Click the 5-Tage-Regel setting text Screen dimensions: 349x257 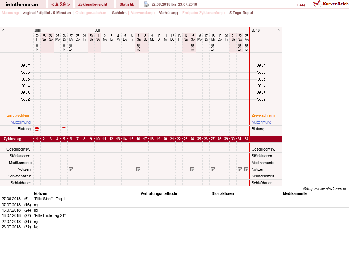[241, 13]
